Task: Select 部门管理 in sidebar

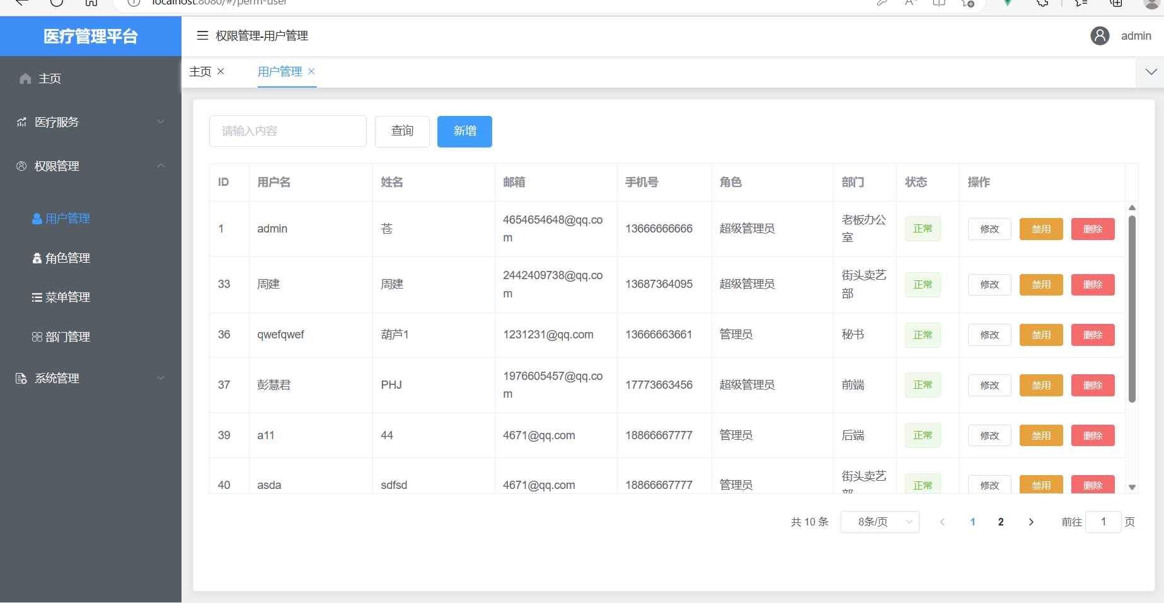Action: click(x=91, y=337)
